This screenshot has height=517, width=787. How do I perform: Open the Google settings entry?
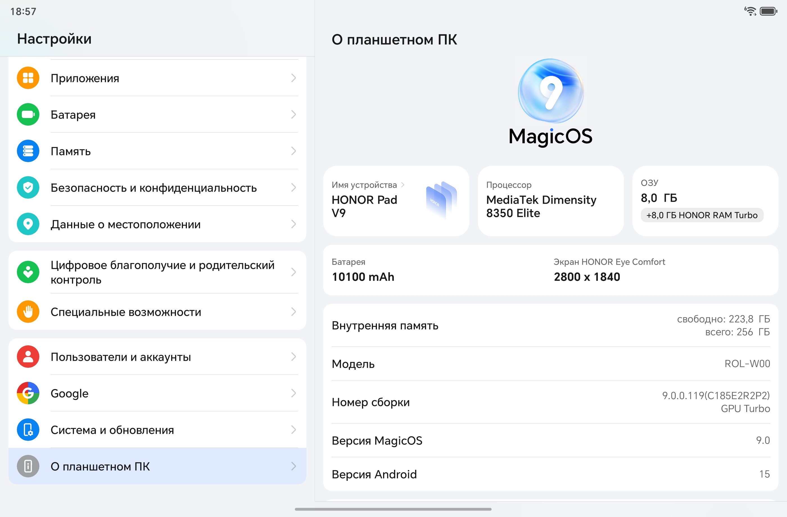pyautogui.click(x=157, y=393)
